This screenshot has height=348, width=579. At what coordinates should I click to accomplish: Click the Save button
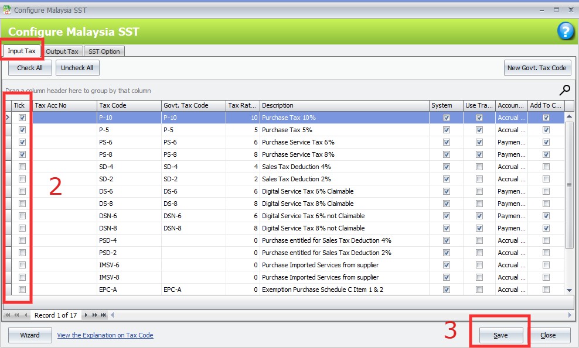pyautogui.click(x=500, y=335)
